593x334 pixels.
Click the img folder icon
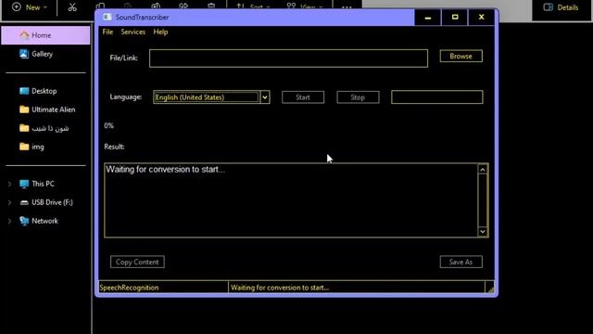[x=24, y=147]
